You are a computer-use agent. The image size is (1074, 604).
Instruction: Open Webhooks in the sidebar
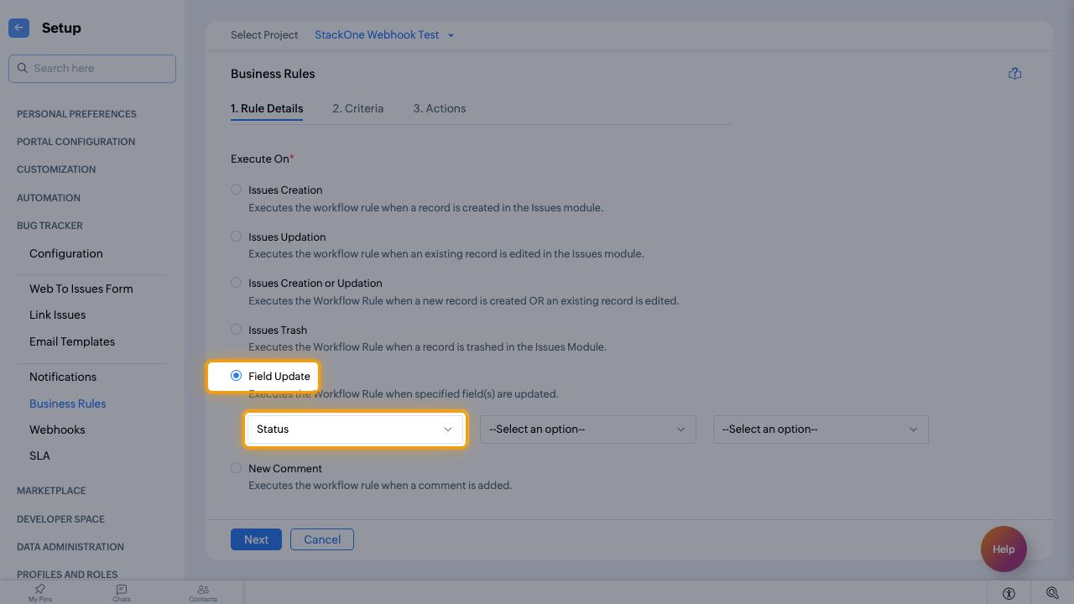[x=57, y=430]
